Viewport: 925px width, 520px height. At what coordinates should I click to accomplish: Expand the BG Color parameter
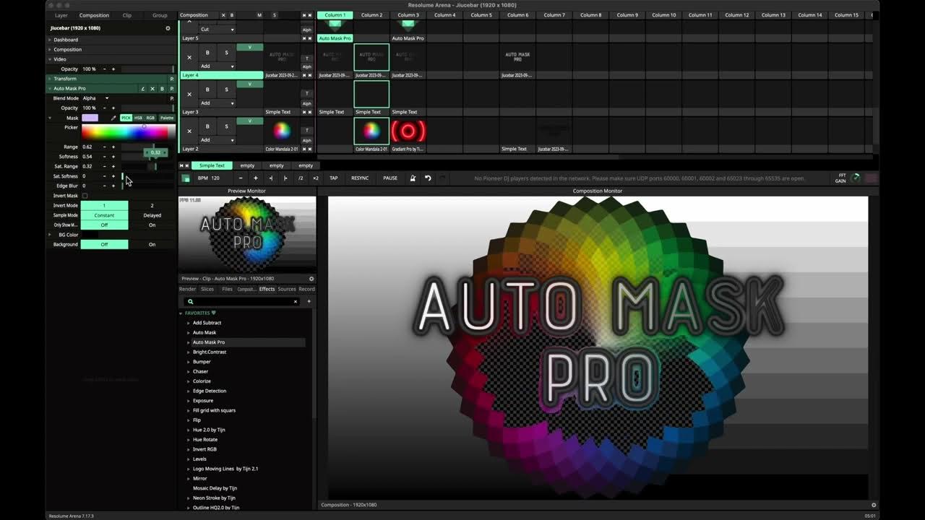(50, 235)
